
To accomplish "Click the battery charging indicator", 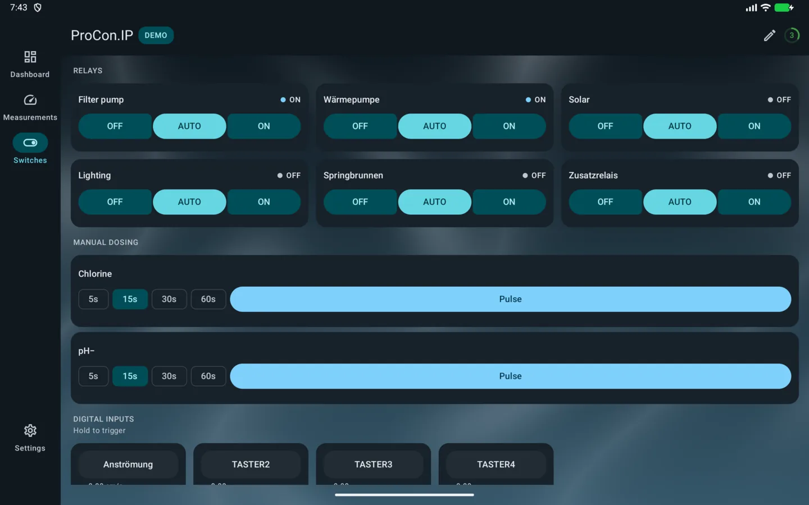I will coord(784,7).
